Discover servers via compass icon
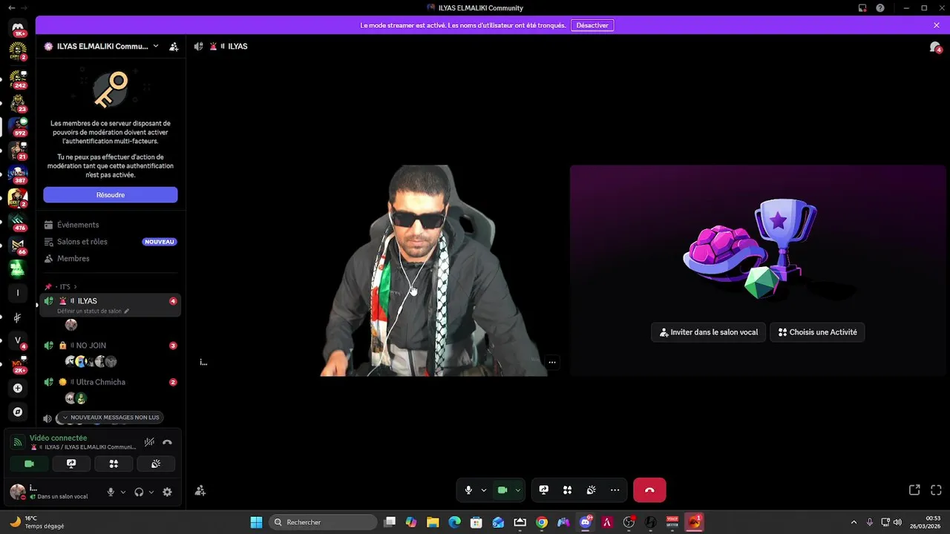 (x=18, y=412)
